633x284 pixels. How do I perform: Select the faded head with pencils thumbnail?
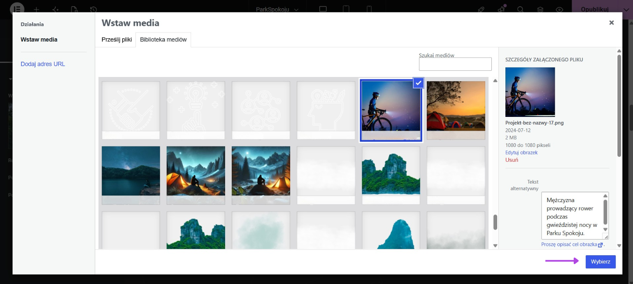326,110
